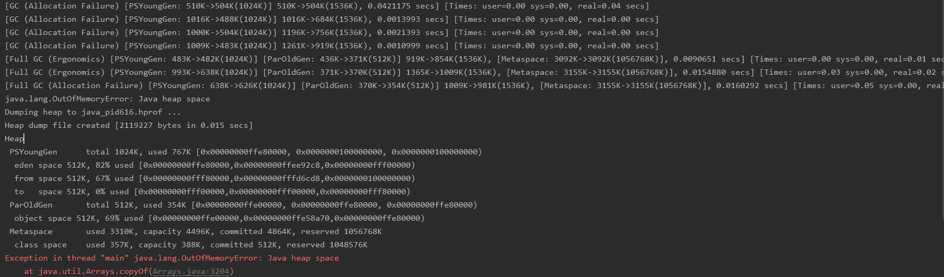Click the to space 512K, 0% used line
The height and width of the screenshot is (277, 944).
[212, 192]
